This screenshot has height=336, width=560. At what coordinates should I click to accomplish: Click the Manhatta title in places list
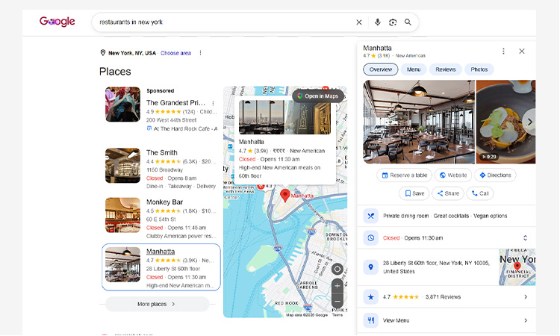click(161, 252)
